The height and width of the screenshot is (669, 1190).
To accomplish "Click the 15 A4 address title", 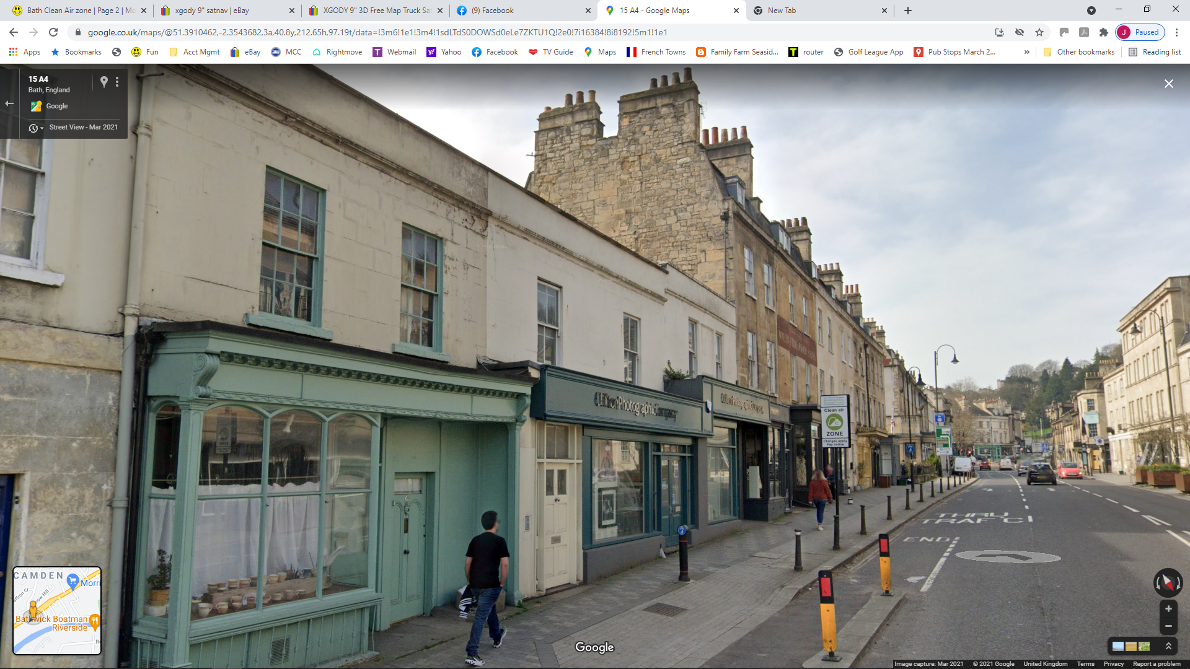I will [38, 79].
